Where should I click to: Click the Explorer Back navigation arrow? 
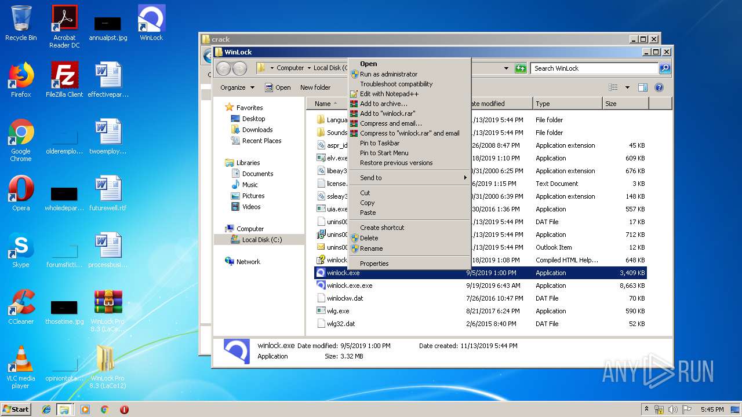tap(223, 68)
